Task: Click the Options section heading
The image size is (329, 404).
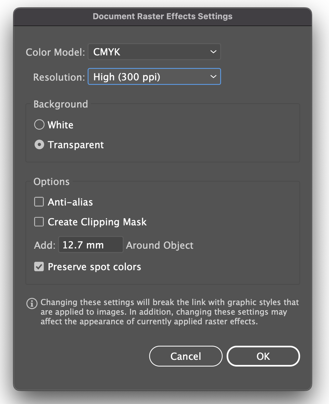Action: click(51, 182)
